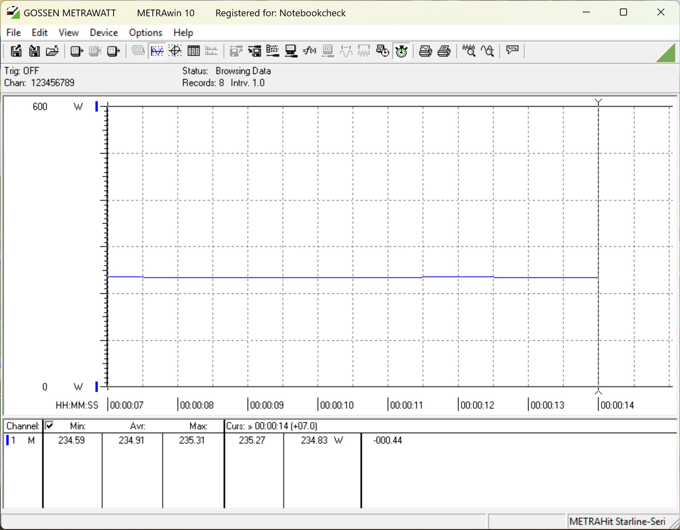
Task: Select the Y-t line chart view icon
Action: click(x=157, y=51)
